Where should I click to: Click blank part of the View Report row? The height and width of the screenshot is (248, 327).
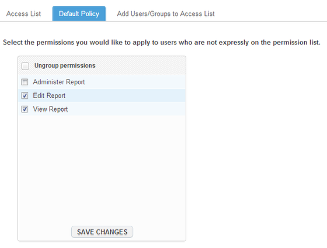[126, 109]
